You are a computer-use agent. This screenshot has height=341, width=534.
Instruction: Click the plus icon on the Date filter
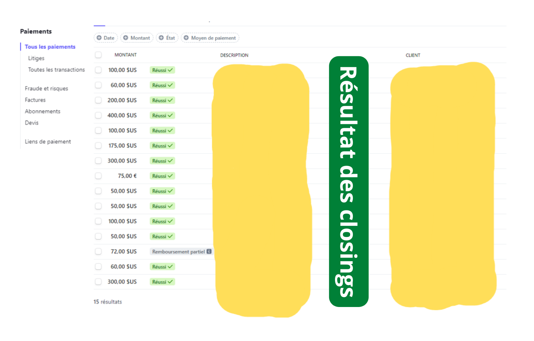(99, 38)
